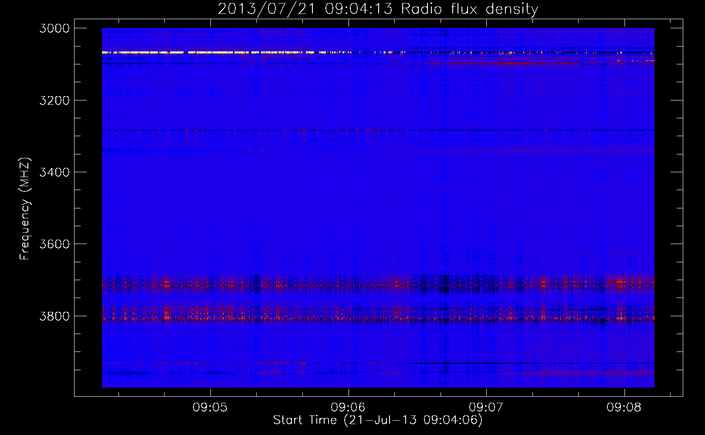Click the 09:07 time tick label
The image size is (705, 435).
coord(486,407)
